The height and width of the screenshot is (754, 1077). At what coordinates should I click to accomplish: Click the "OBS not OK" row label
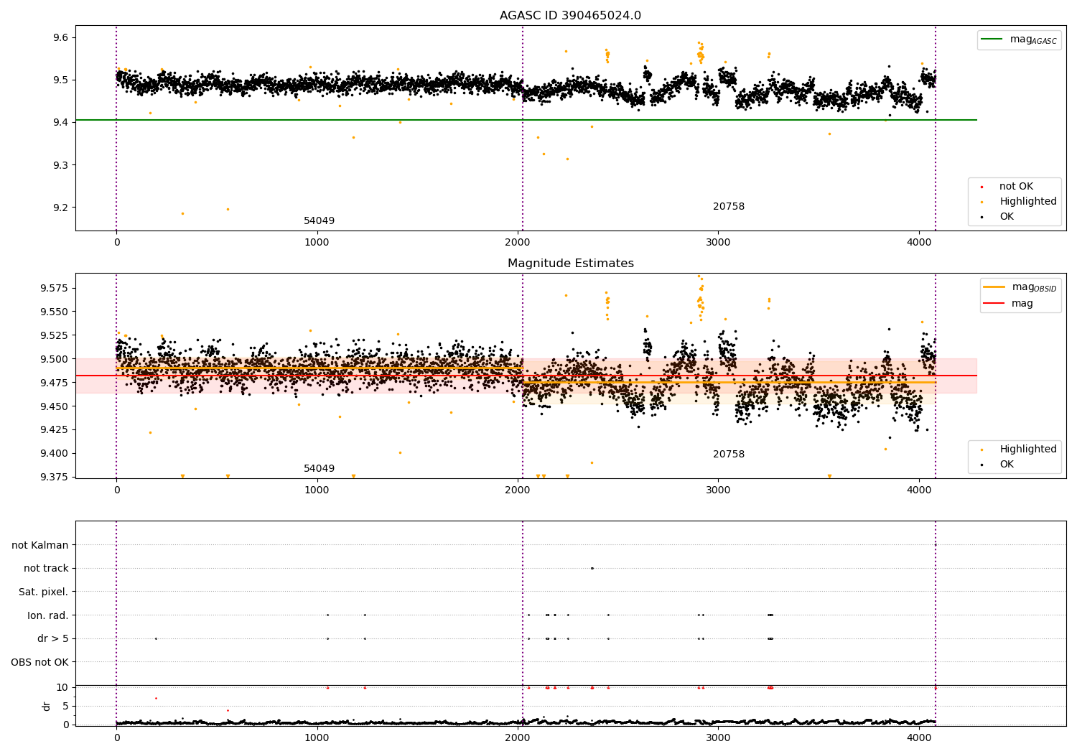pyautogui.click(x=39, y=662)
